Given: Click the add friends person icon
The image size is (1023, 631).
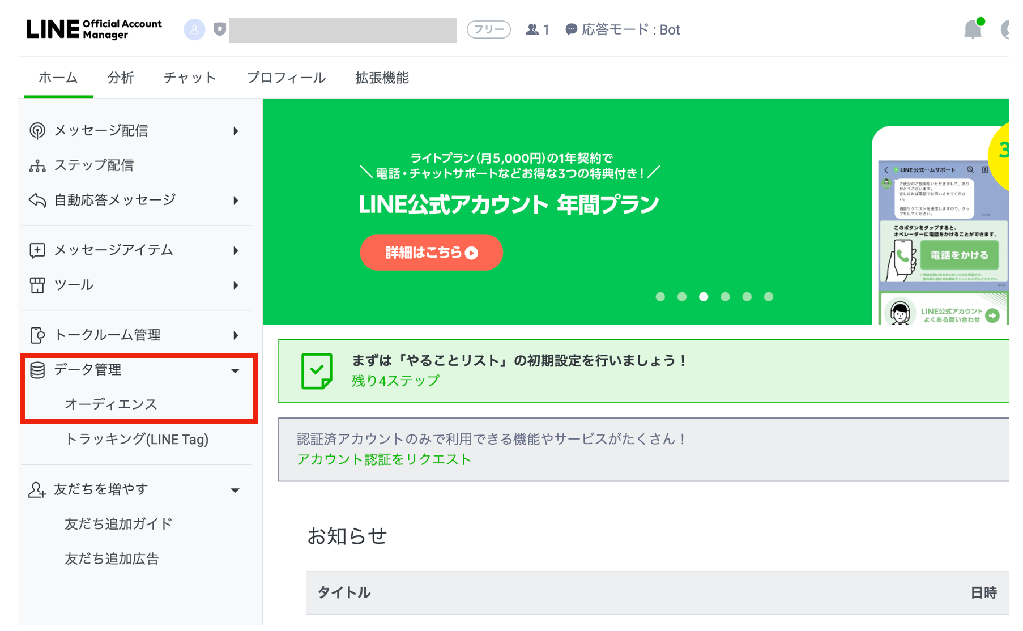Looking at the screenshot, I should (37, 489).
